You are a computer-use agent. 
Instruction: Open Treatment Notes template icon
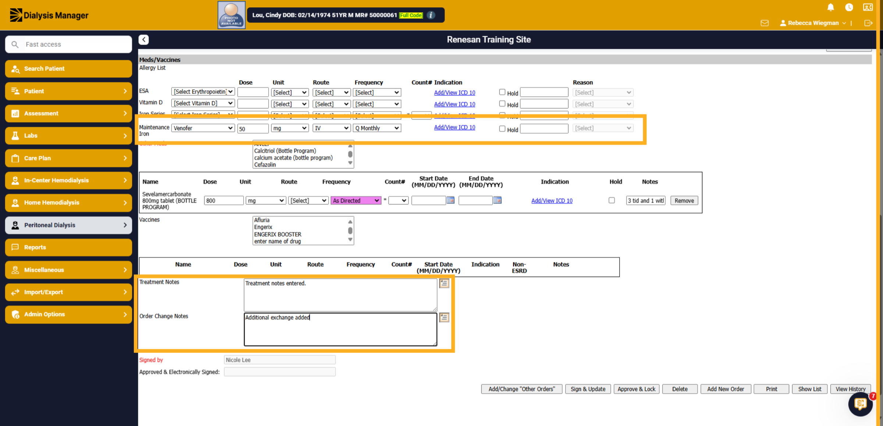(444, 283)
